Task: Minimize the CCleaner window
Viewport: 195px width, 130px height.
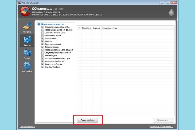Action: click(x=162, y=3)
